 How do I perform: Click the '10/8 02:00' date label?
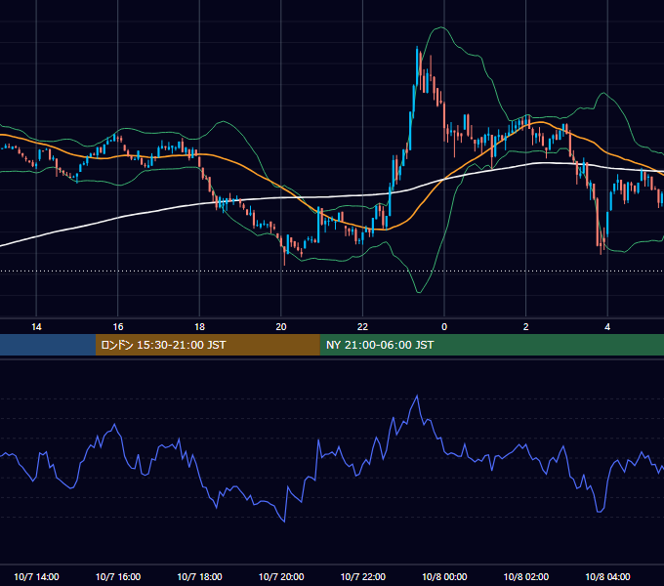pyautogui.click(x=526, y=576)
